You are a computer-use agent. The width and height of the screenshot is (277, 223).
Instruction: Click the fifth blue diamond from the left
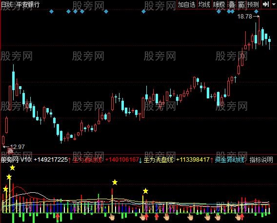tap(106, 12)
